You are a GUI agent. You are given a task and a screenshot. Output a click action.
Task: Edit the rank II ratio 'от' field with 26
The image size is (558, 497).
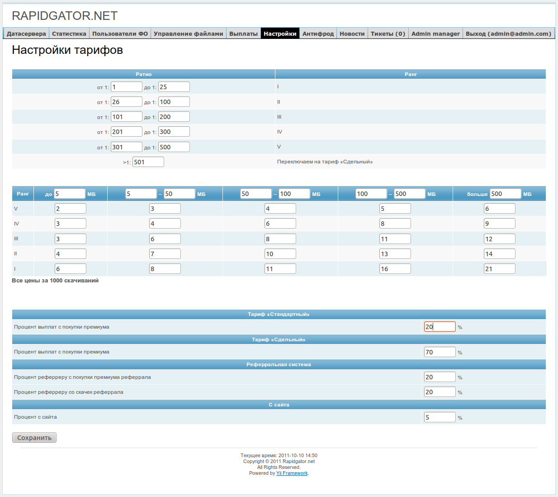tap(127, 102)
